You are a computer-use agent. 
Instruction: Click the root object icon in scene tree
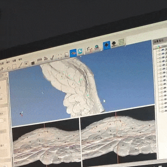(x=159, y=47)
